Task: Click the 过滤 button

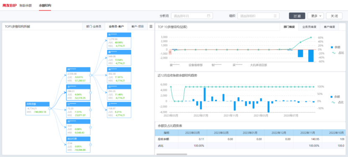Action: 297,16
